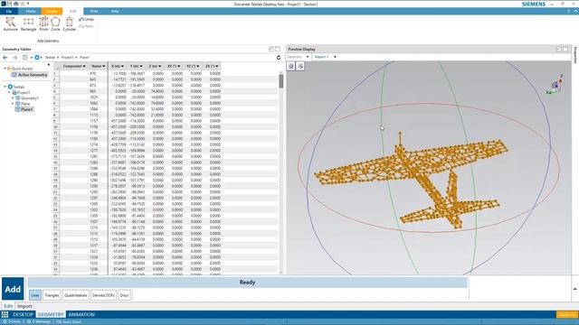Image resolution: width=579 pixels, height=325 pixels.
Task: Maximize the Preview Display pane
Action: pyautogui.click(x=565, y=49)
